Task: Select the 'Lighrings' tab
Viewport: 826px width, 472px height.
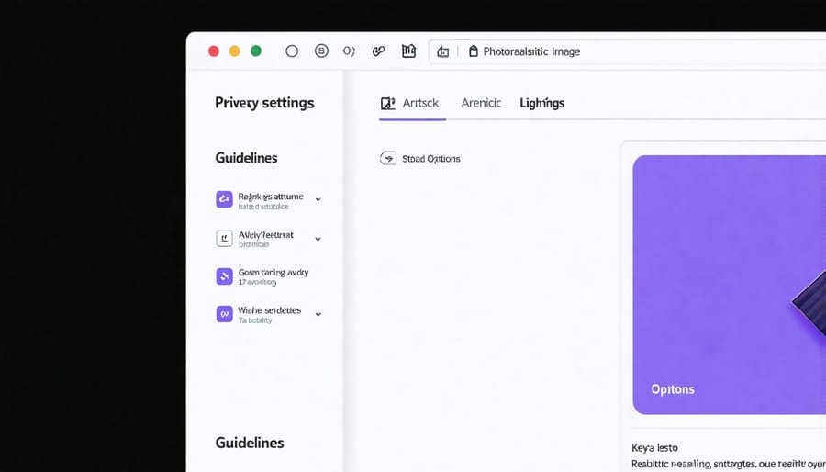Action: pyautogui.click(x=542, y=103)
